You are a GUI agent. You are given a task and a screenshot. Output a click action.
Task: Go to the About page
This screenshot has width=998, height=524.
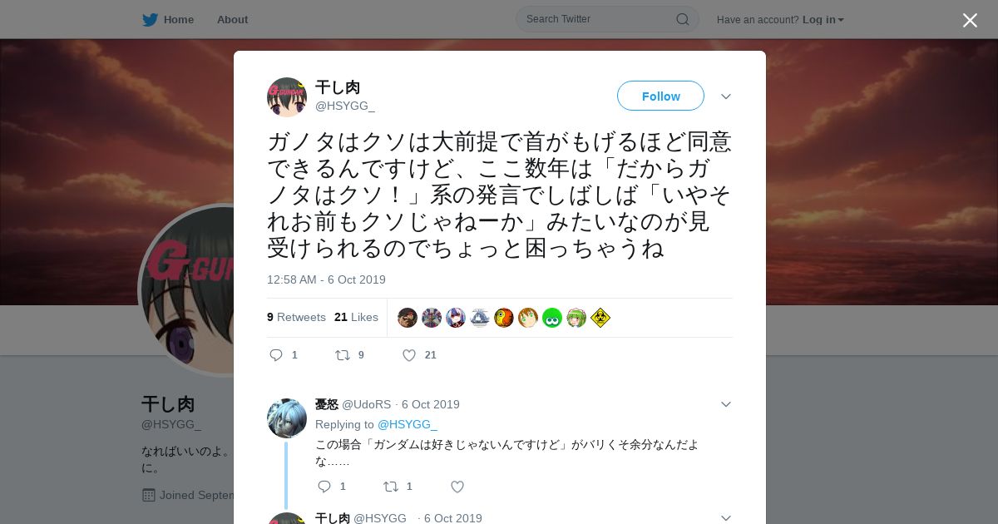(x=232, y=19)
